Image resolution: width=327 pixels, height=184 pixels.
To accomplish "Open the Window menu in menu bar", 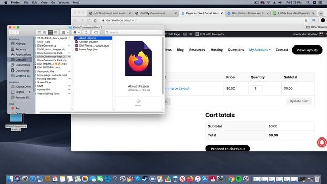I will click(64, 2).
